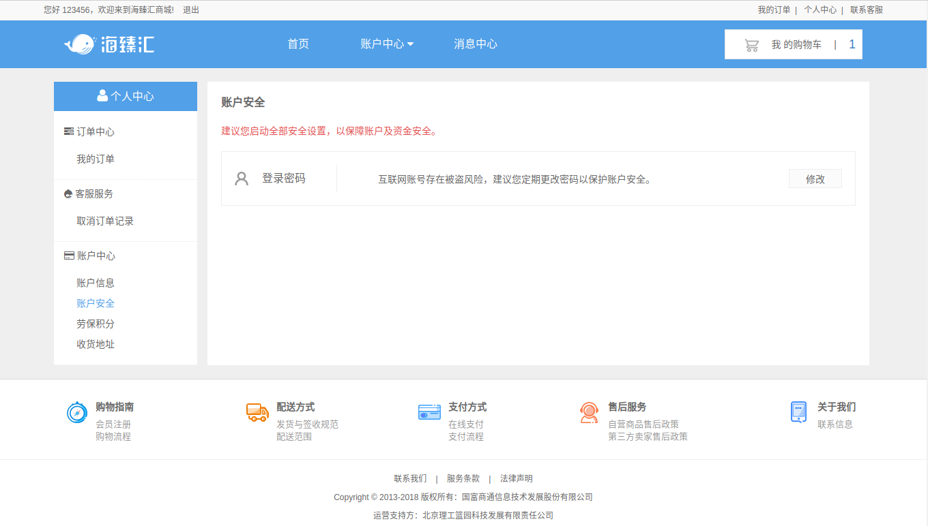
Task: Click 联系我们 at page bottom
Action: [x=410, y=479]
